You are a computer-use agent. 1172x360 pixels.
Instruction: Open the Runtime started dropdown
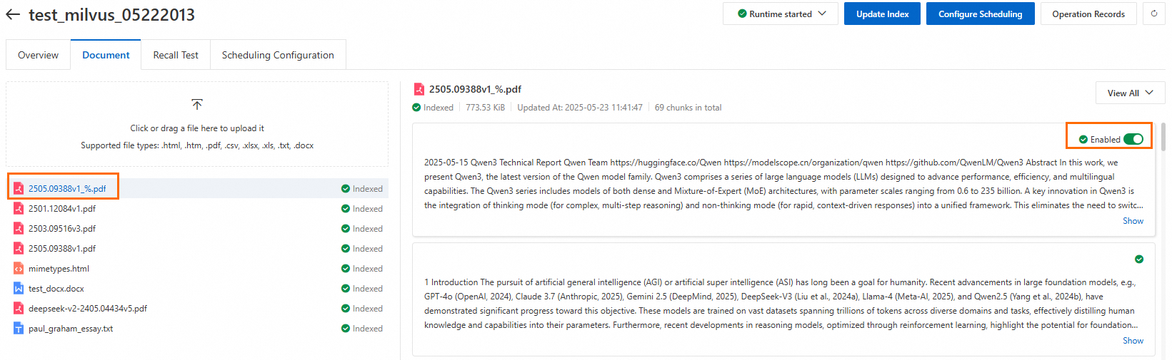(x=781, y=14)
